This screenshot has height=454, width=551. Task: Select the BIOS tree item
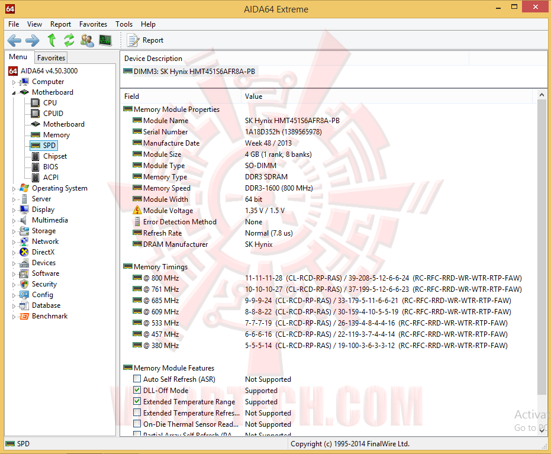50,167
